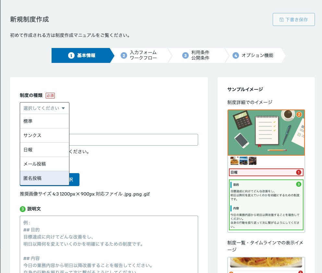Choose 匿名投稿 from the dropdown list

[x=44, y=178]
